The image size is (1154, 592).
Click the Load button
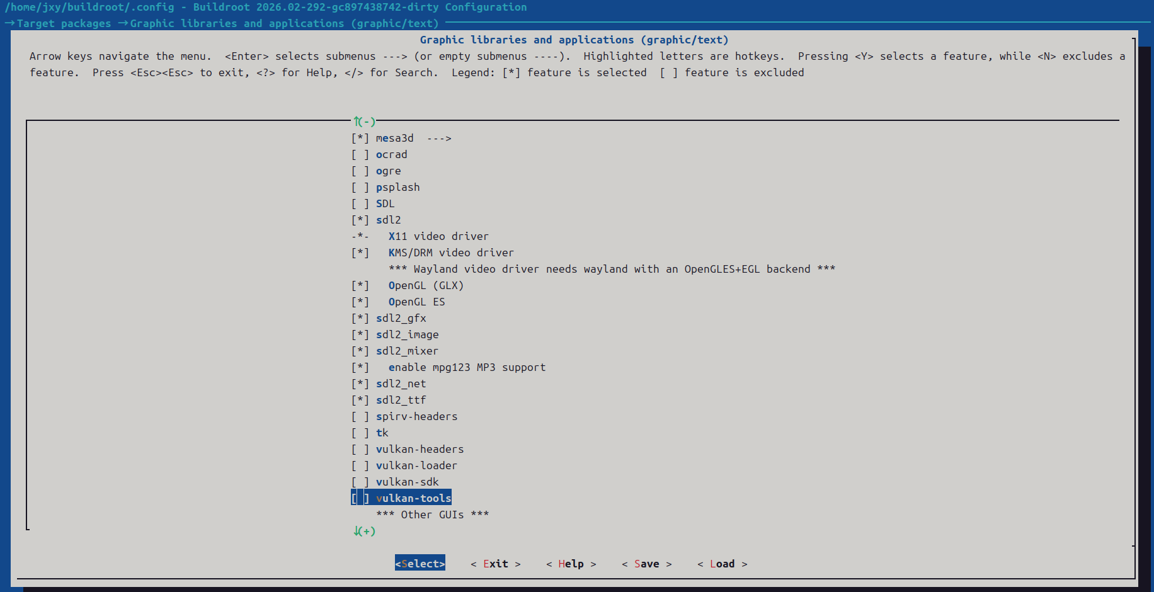[722, 564]
